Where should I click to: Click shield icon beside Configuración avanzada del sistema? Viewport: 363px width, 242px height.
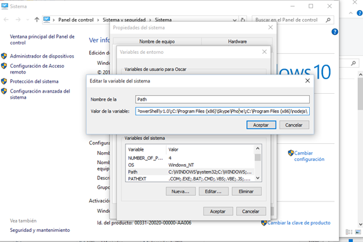[x=4, y=91]
